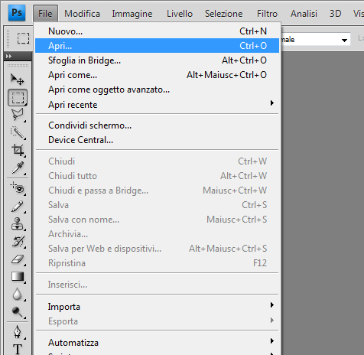This screenshot has height=355, width=364.
Task: Select the Pen tool
Action: point(17,331)
